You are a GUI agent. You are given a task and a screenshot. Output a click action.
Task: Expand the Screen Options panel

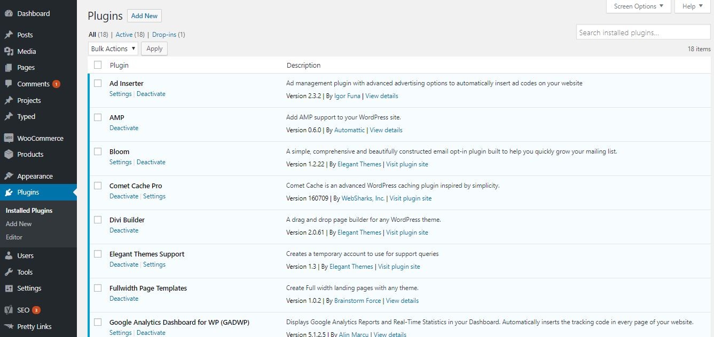tap(638, 6)
